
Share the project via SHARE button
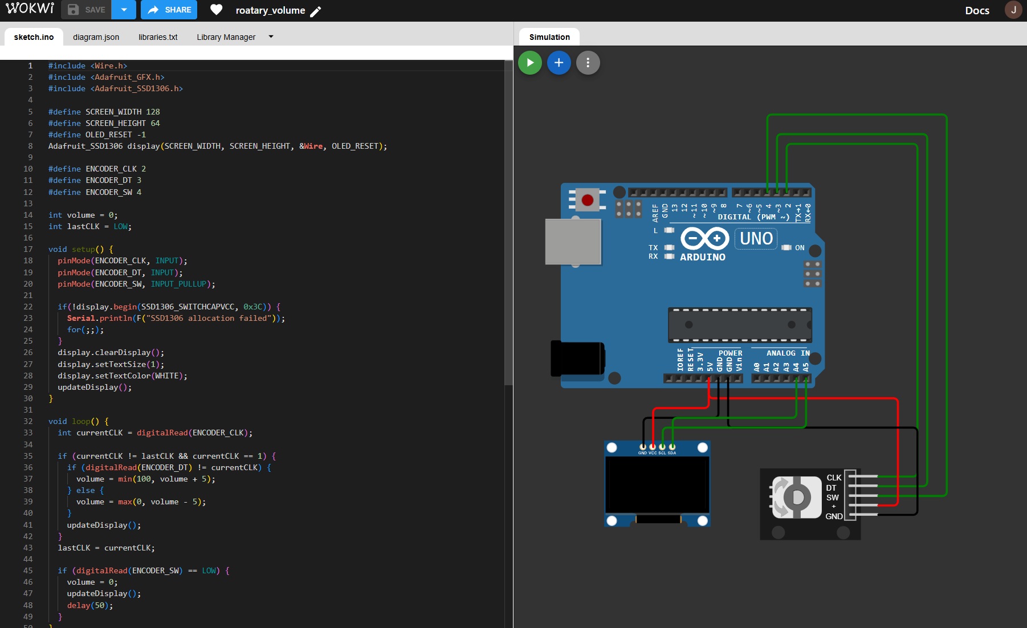(x=169, y=10)
